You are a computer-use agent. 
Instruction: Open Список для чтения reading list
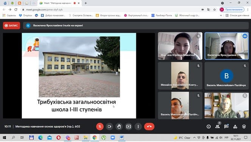click(237, 15)
